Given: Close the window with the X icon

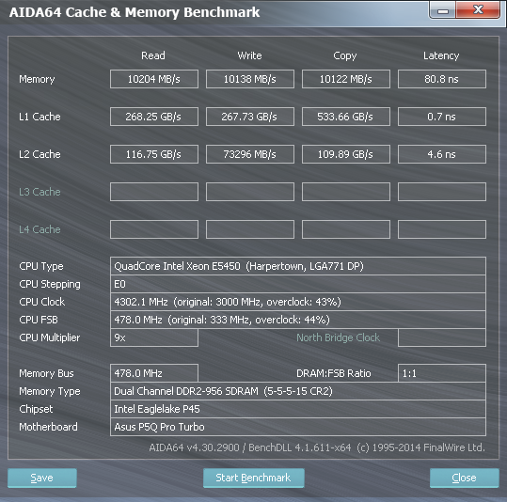Looking at the screenshot, I should (x=478, y=9).
